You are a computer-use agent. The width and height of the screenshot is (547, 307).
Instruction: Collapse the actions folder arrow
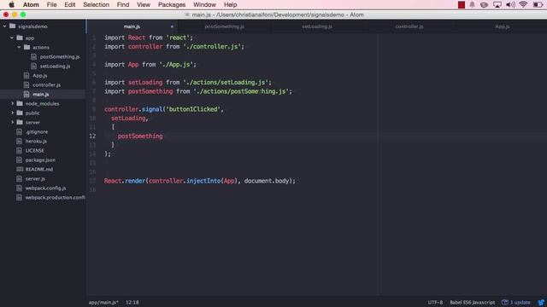[19, 47]
